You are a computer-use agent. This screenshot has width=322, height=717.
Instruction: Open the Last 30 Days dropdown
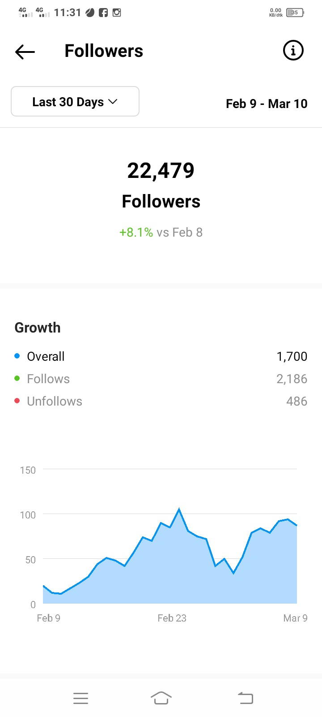tap(75, 101)
